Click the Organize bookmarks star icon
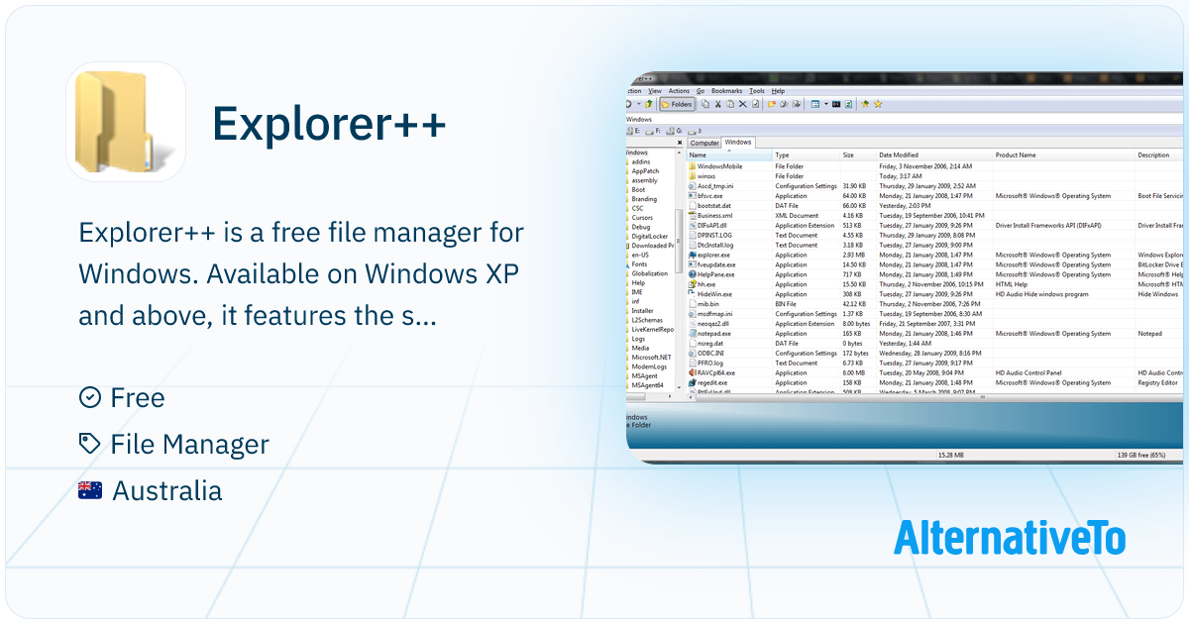Image resolution: width=1189 pixels, height=624 pixels. [x=878, y=104]
